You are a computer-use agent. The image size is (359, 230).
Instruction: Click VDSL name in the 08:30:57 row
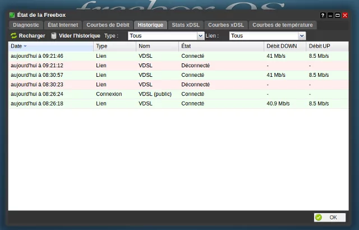(145, 75)
